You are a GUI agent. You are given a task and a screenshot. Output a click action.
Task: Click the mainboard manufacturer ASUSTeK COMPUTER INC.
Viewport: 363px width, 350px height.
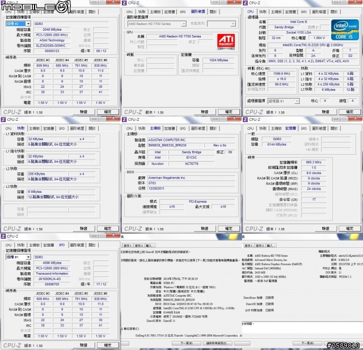192,140
